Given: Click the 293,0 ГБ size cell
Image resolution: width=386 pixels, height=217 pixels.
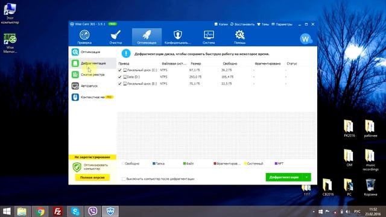Looking at the screenshot, I should (x=195, y=77).
